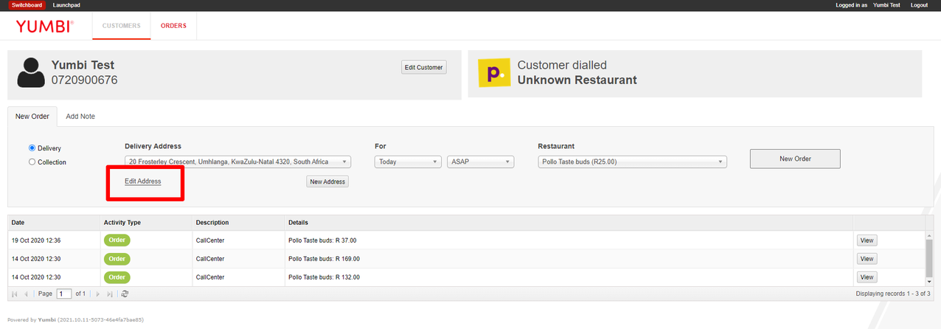This screenshot has height=329, width=941.
Task: Click the phone number 0720900676
Action: pos(85,80)
